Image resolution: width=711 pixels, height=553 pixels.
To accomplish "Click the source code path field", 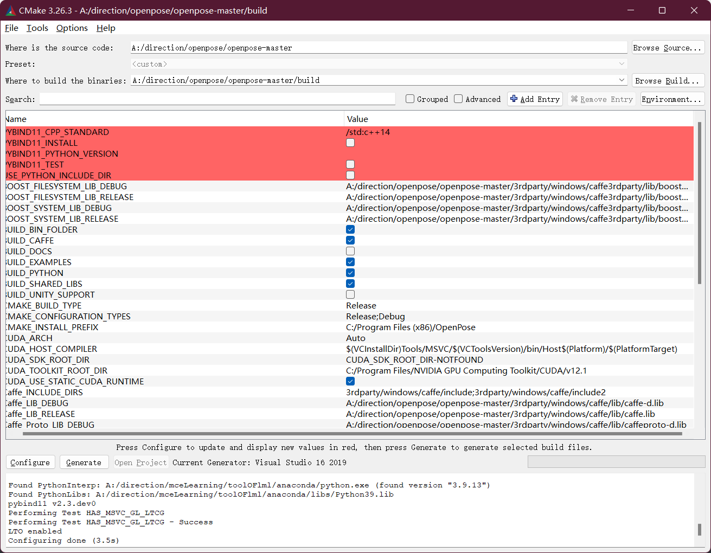I will point(379,48).
